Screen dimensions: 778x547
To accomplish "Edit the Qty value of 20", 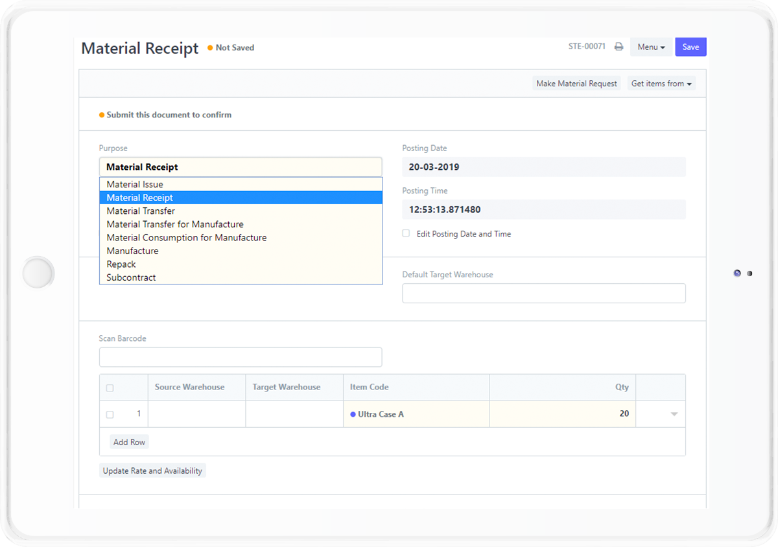I will click(x=622, y=413).
